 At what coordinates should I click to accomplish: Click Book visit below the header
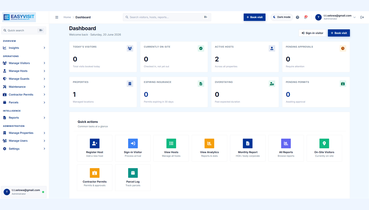[x=339, y=33]
